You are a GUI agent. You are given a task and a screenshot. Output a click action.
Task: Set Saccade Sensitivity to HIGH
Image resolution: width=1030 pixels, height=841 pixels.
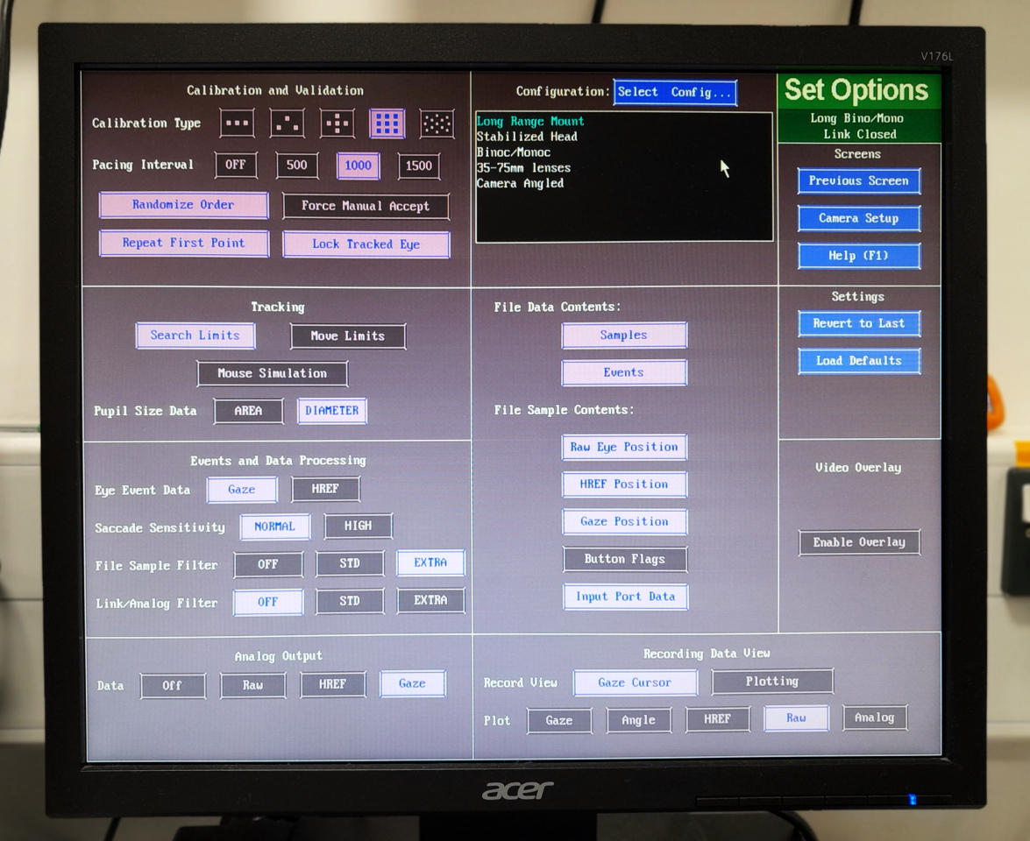click(358, 527)
